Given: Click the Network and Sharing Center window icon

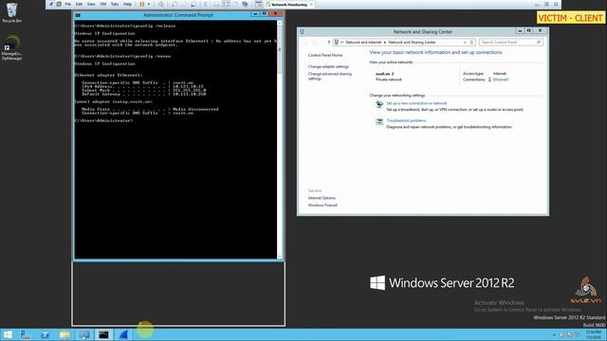Looking at the screenshot, I should point(302,31).
